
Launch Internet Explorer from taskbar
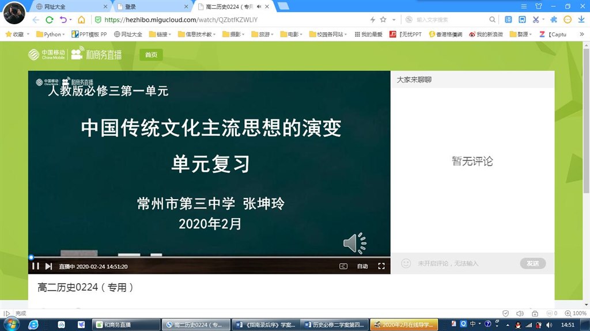point(33,324)
